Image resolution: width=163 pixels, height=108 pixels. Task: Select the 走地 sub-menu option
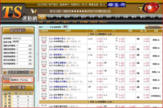[74, 22]
